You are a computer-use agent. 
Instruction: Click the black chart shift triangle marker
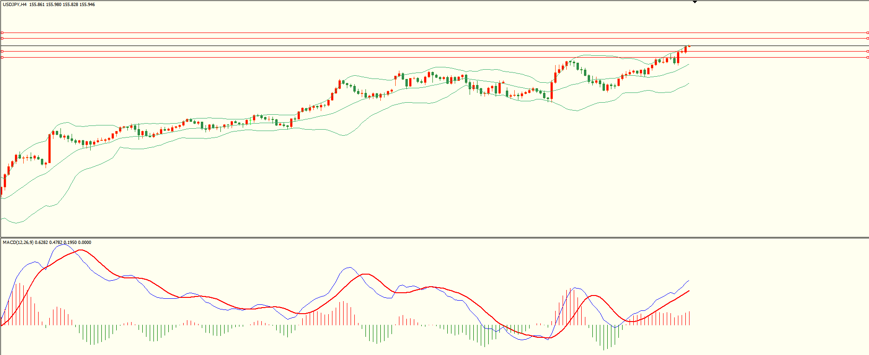[x=695, y=2]
